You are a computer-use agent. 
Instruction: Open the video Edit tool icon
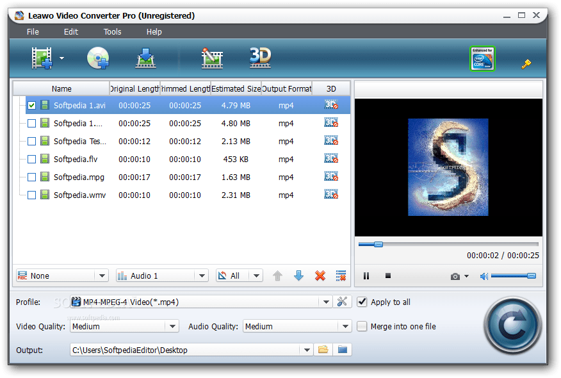coord(211,57)
